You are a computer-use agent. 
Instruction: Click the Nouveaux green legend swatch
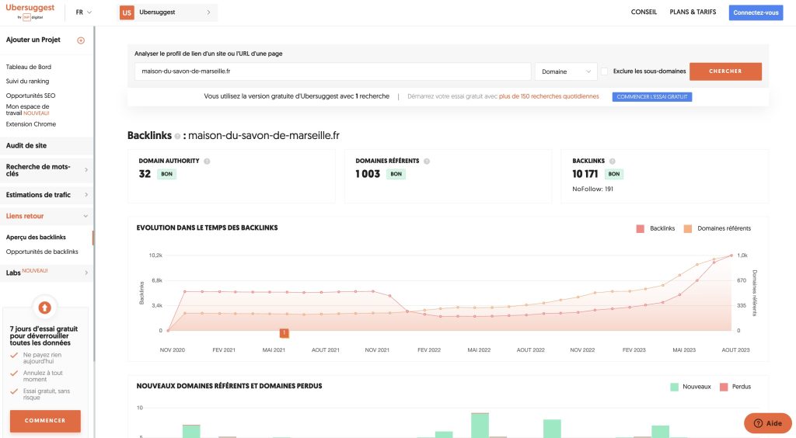tap(674, 387)
